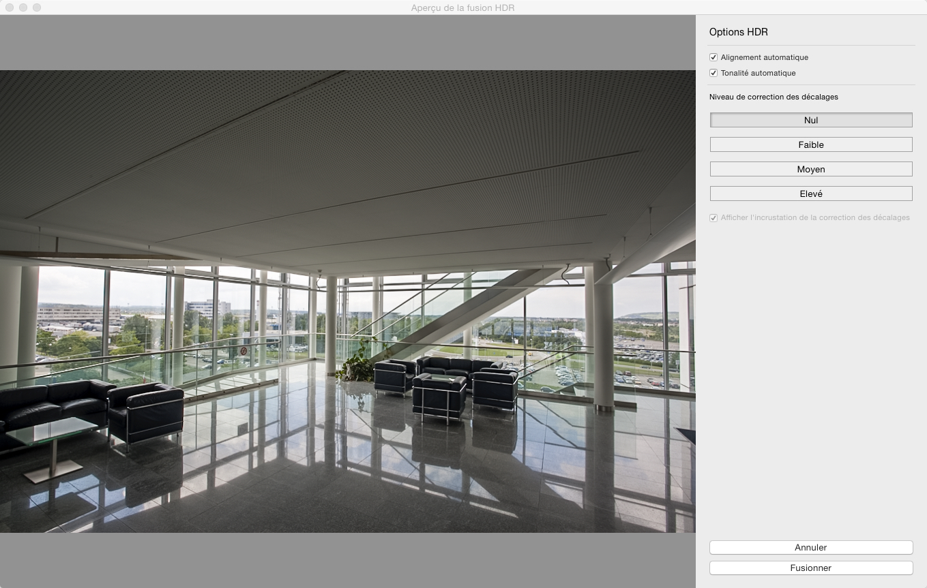Select the Nul deghost level
The image size is (927, 588).
point(811,120)
